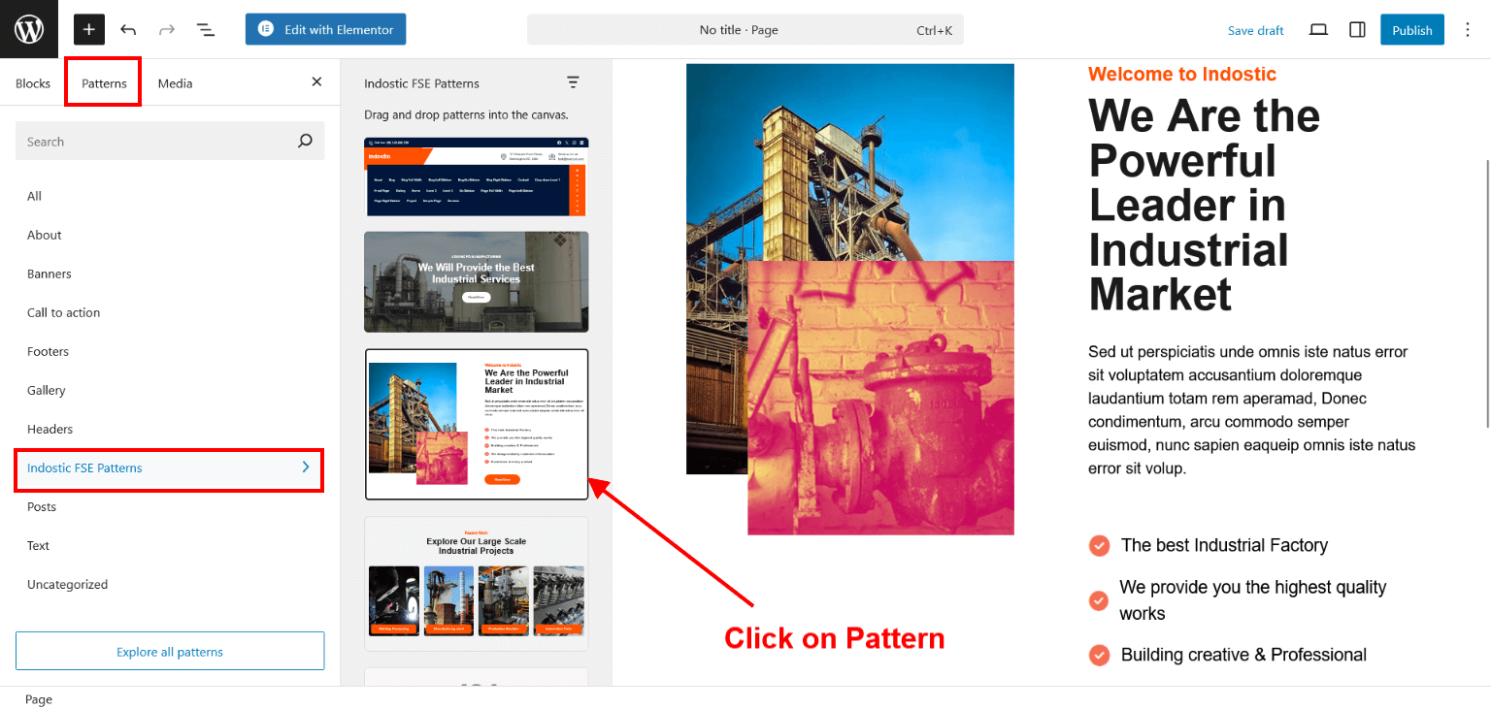1491x709 pixels.
Task: Toggle the block inserter plus button
Action: (88, 29)
